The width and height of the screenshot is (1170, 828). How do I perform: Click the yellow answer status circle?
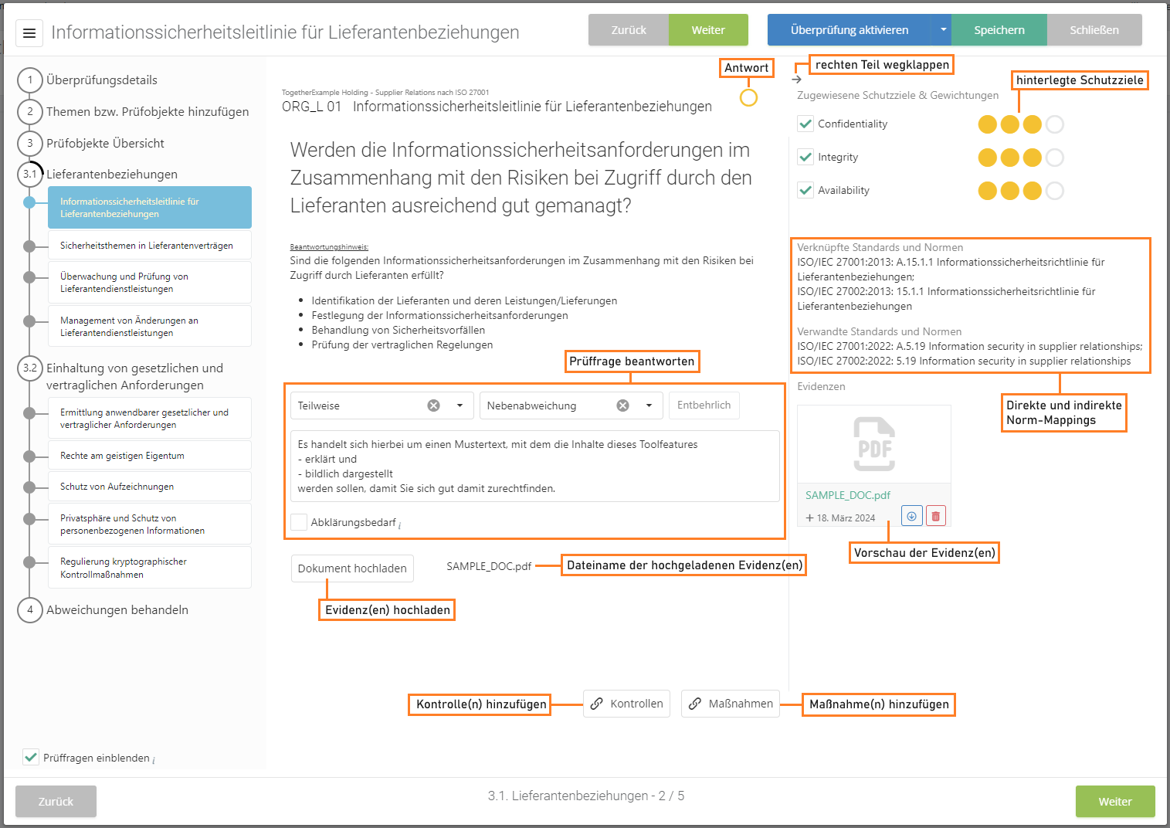pos(748,98)
